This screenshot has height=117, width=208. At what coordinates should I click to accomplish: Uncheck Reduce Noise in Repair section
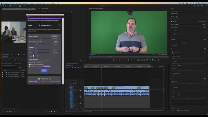[173, 52]
